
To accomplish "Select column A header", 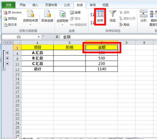I will [38, 42].
